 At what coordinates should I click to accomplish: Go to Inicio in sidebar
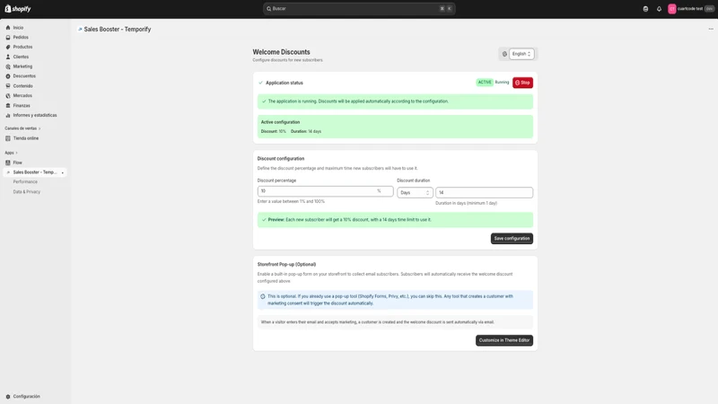tap(18, 28)
